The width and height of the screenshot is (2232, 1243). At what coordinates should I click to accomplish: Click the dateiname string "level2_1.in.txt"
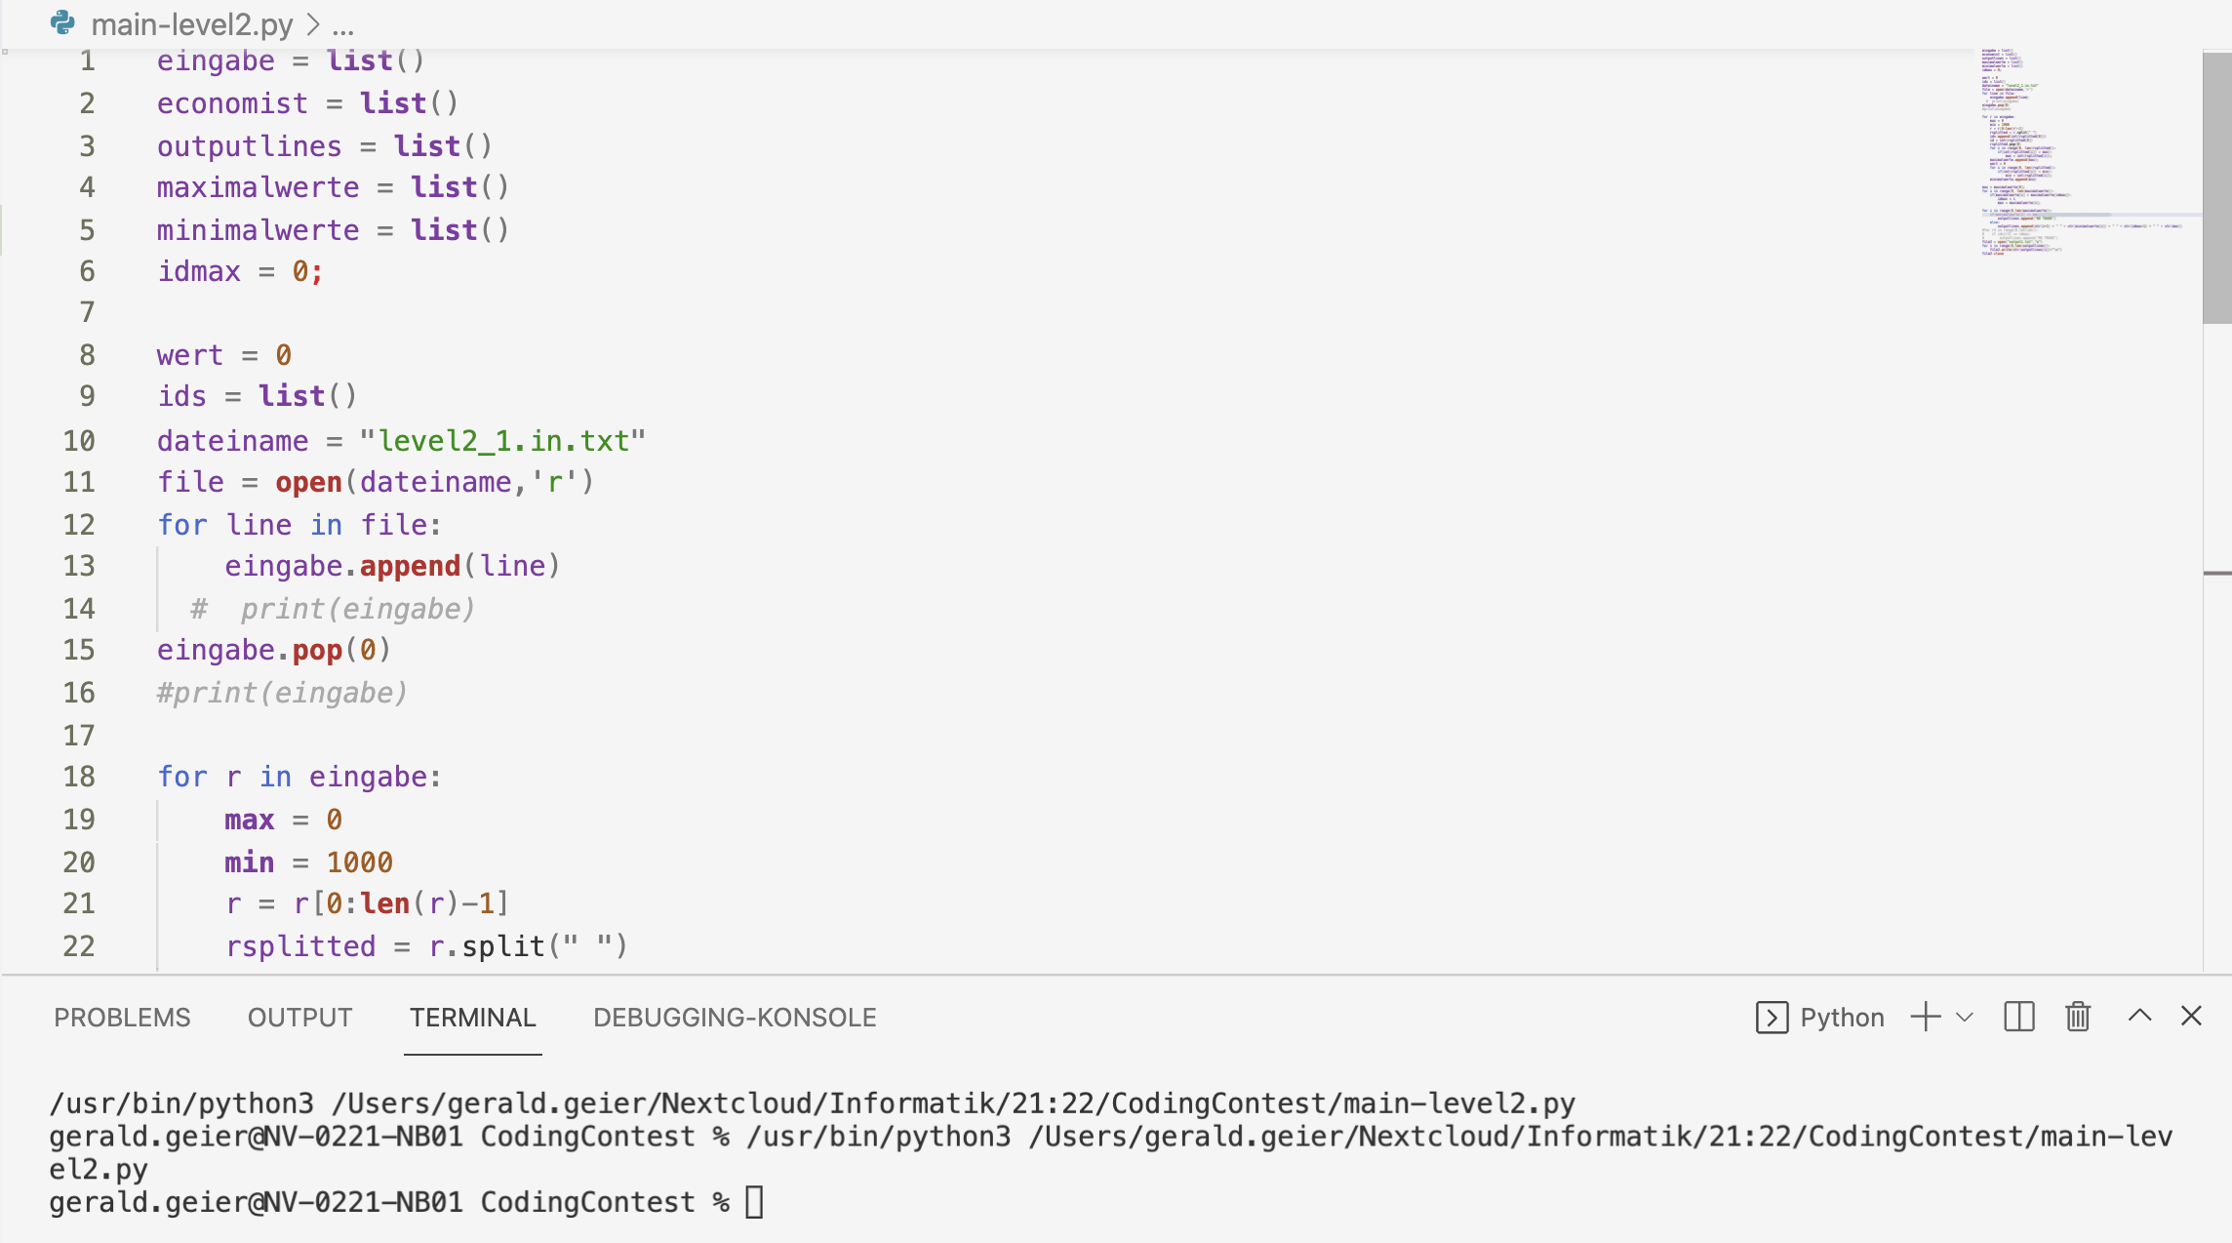tap(502, 441)
